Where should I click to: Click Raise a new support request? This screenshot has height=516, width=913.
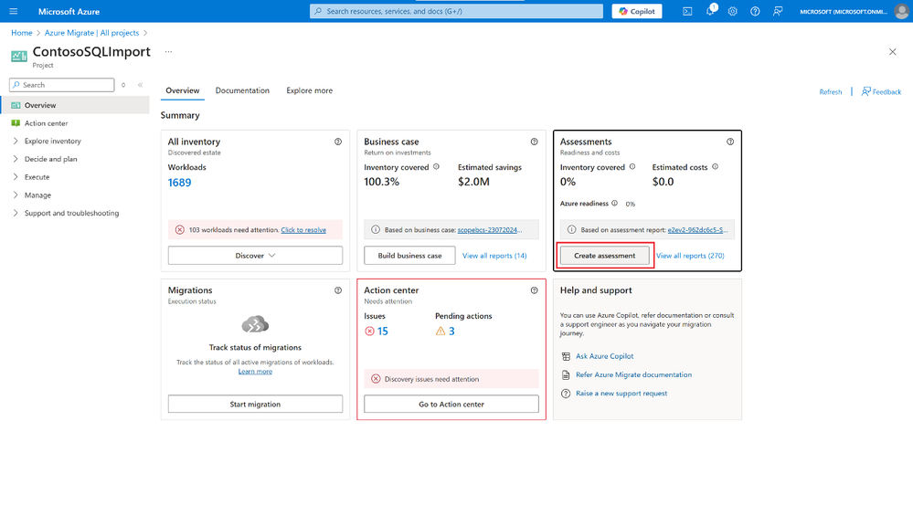pos(621,394)
